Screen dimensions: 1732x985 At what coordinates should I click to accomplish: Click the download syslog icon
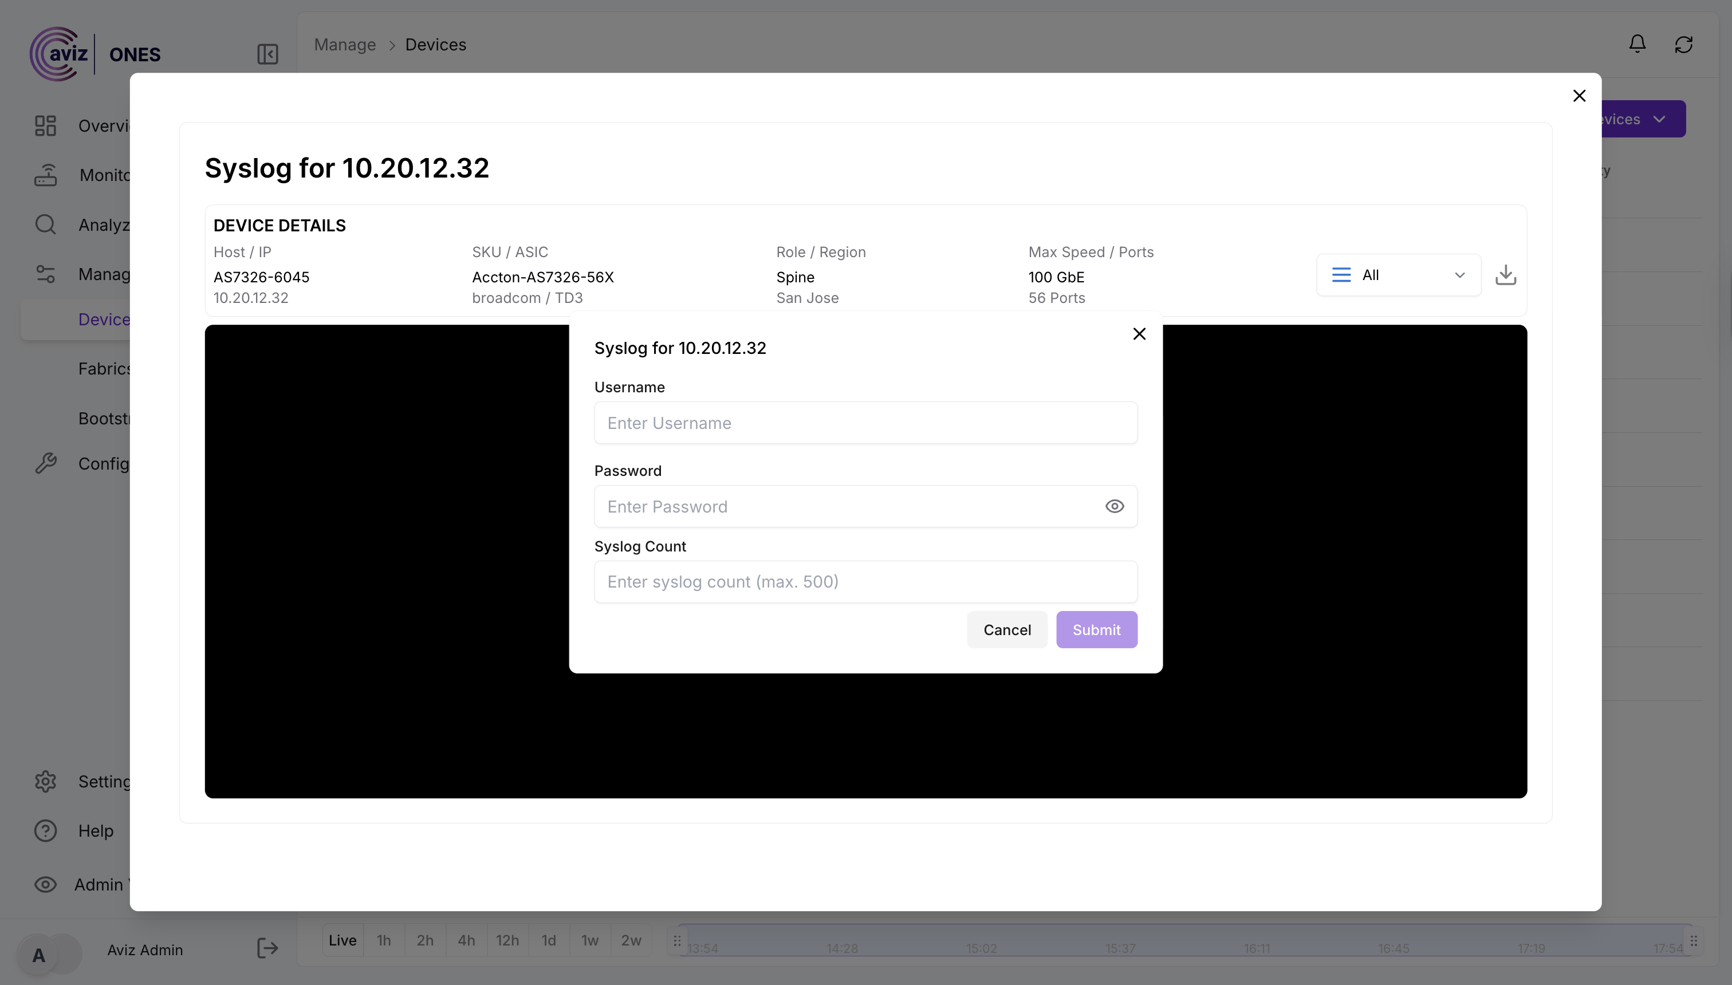pyautogui.click(x=1505, y=275)
